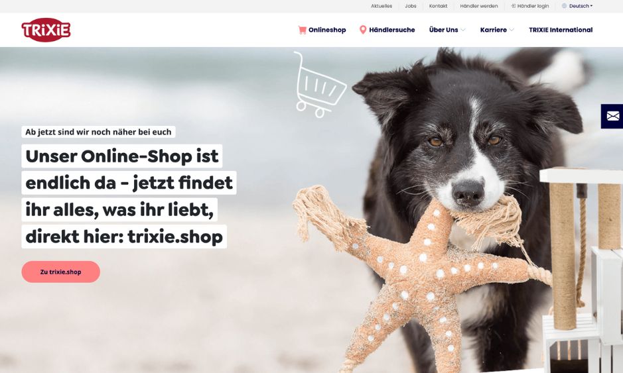Click the Zu trixie.shop button
The height and width of the screenshot is (373, 623).
coord(61,272)
